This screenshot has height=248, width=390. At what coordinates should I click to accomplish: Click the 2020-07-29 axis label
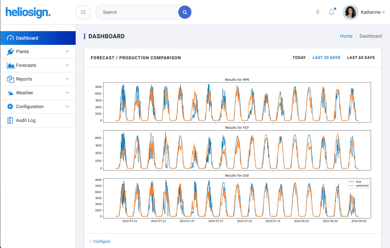point(244,221)
